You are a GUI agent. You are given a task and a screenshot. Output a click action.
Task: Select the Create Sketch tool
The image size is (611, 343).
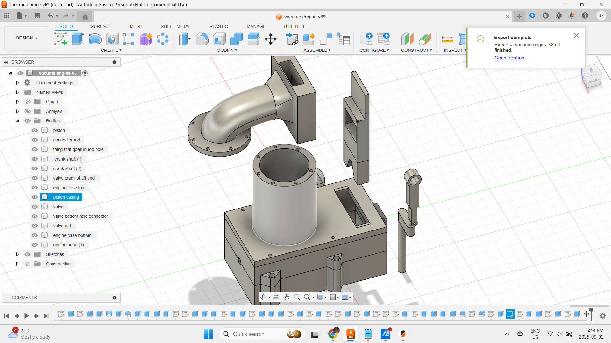[x=60, y=39]
